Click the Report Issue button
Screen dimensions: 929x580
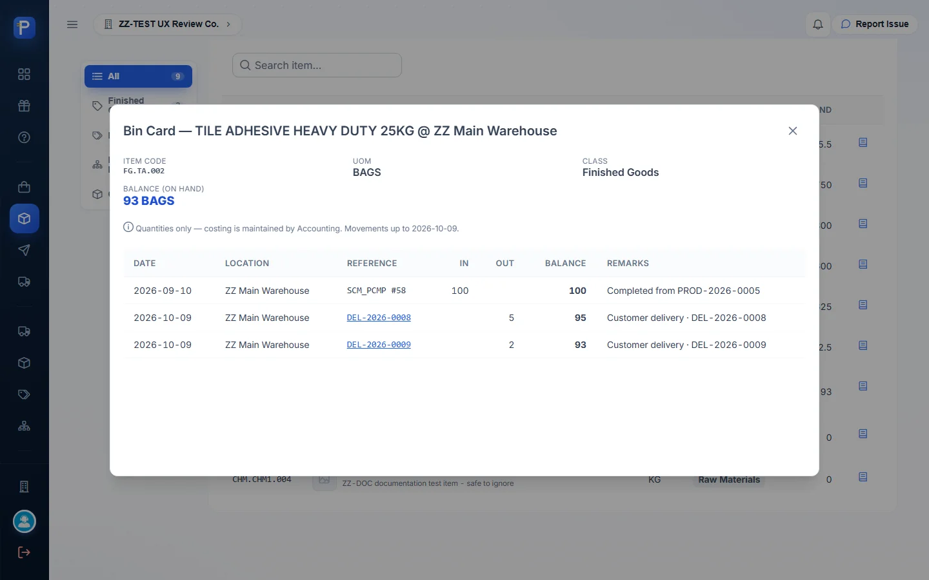875,24
